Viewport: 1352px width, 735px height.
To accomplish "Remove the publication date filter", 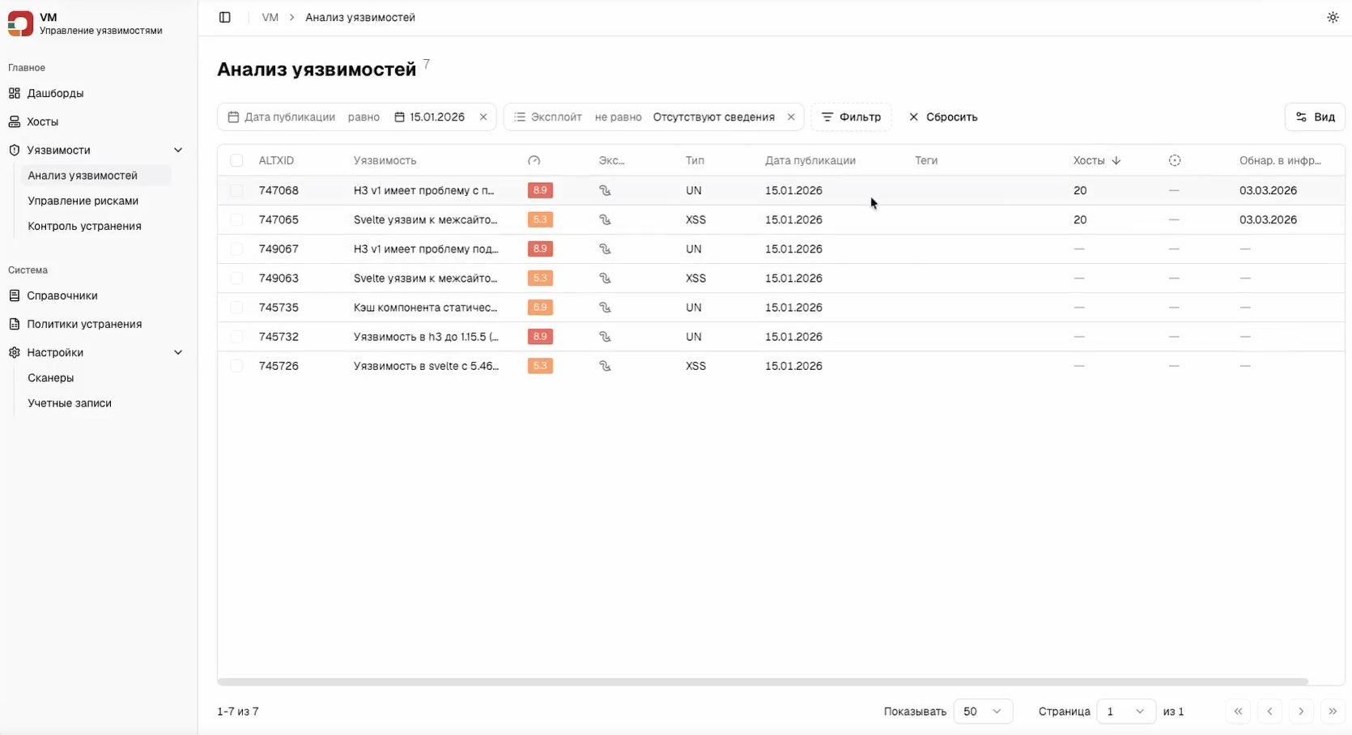I will (x=483, y=117).
